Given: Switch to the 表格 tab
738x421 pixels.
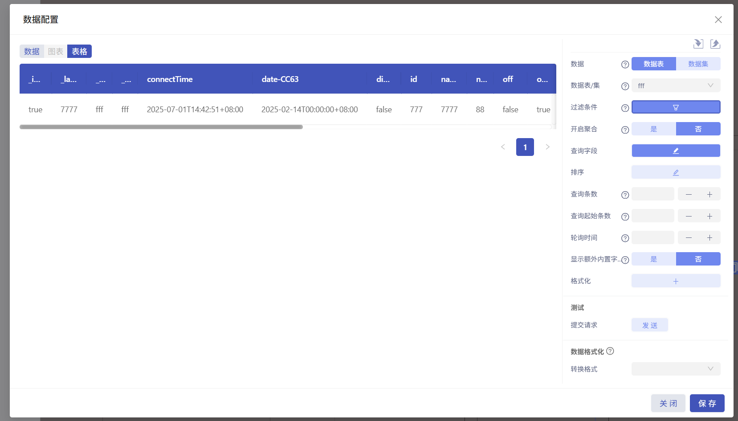Looking at the screenshot, I should tap(80, 51).
